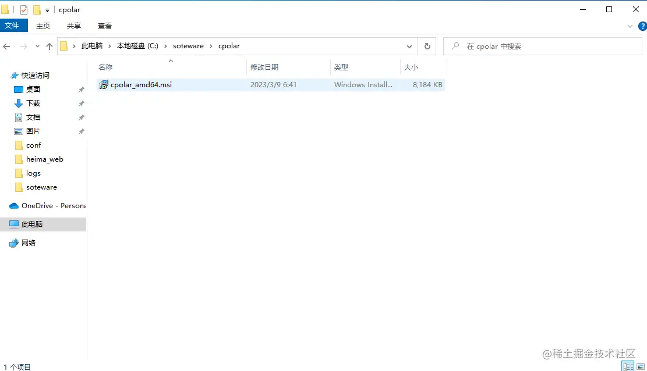This screenshot has width=647, height=371.
Task: Open 桌面 in the navigation pane
Action: click(x=33, y=90)
